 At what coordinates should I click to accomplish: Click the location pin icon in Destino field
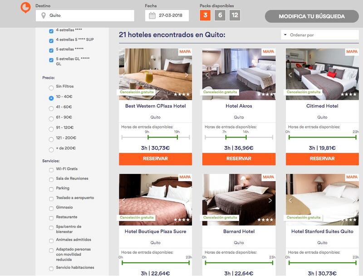click(x=43, y=15)
